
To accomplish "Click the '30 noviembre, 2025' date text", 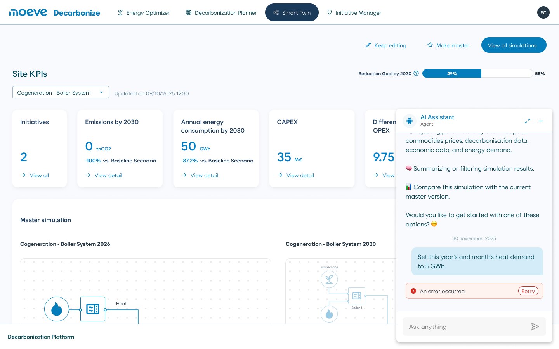I will (474, 238).
